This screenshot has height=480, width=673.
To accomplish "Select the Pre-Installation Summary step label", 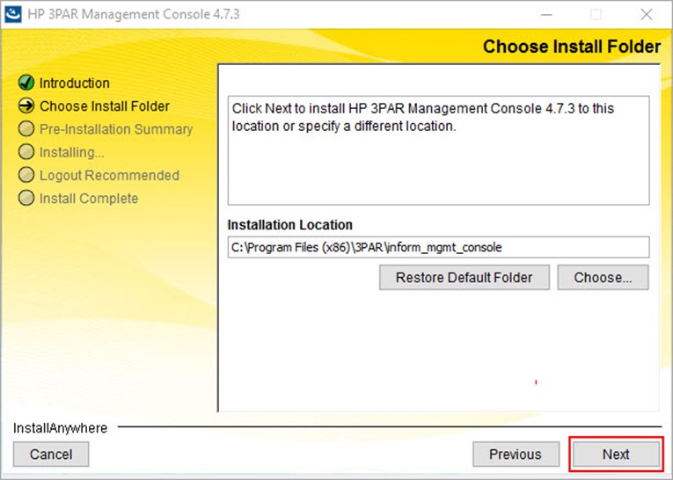I will pos(116,129).
